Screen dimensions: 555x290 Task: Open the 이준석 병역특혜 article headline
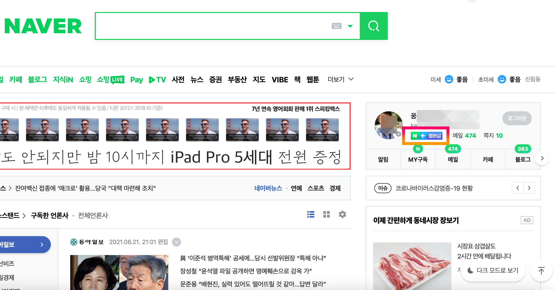(253, 258)
